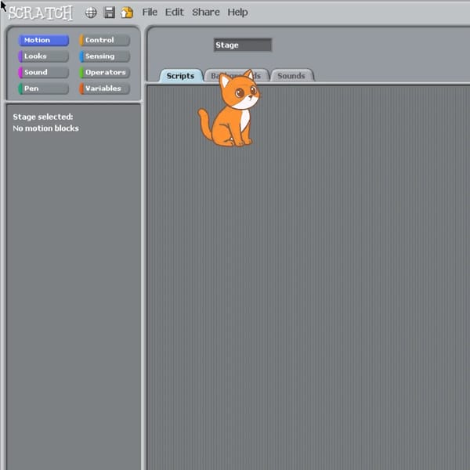470x470 pixels.
Task: Open the Edit menu
Action: [x=174, y=13]
